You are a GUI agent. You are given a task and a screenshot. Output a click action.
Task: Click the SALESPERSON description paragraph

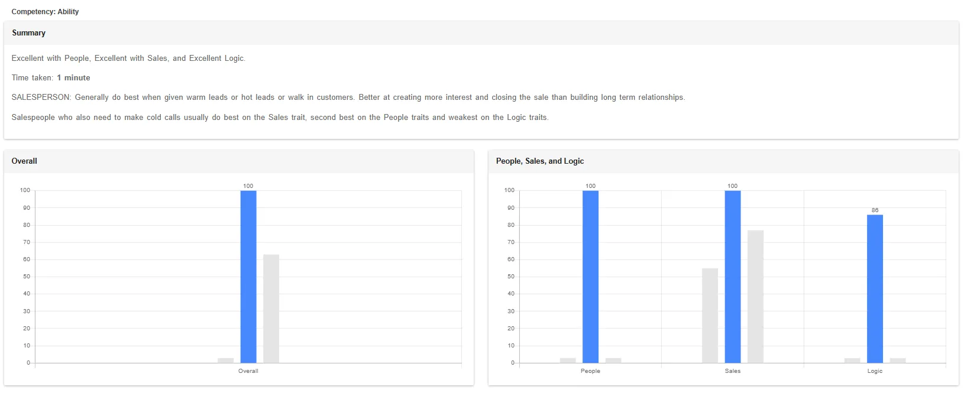click(x=348, y=98)
